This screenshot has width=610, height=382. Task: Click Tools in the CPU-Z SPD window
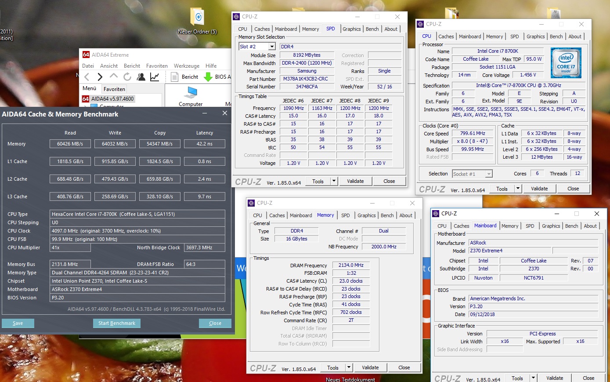318,181
